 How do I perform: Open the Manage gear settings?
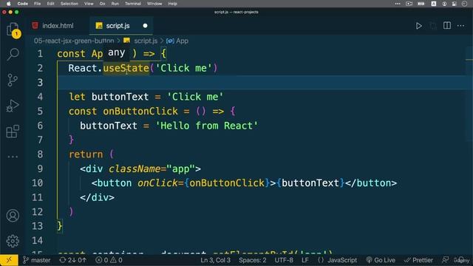pyautogui.click(x=13, y=241)
